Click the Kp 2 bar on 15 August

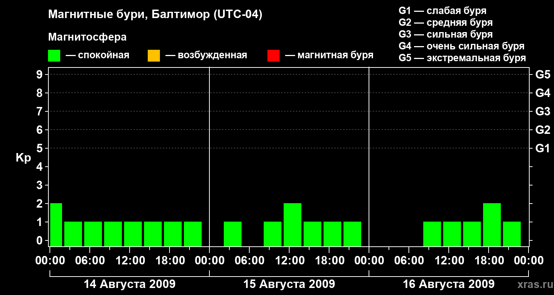(x=293, y=225)
